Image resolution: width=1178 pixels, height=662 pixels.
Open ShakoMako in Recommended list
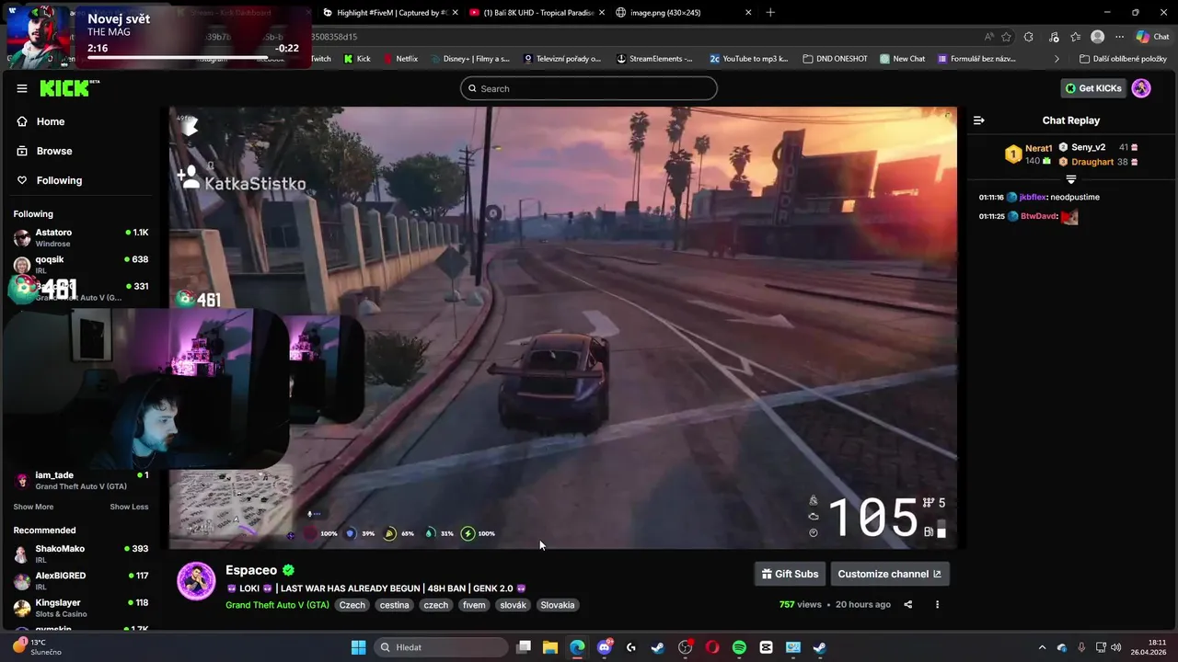coord(81,554)
